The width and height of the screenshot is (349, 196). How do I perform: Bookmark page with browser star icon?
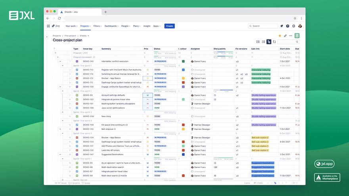click(295, 18)
